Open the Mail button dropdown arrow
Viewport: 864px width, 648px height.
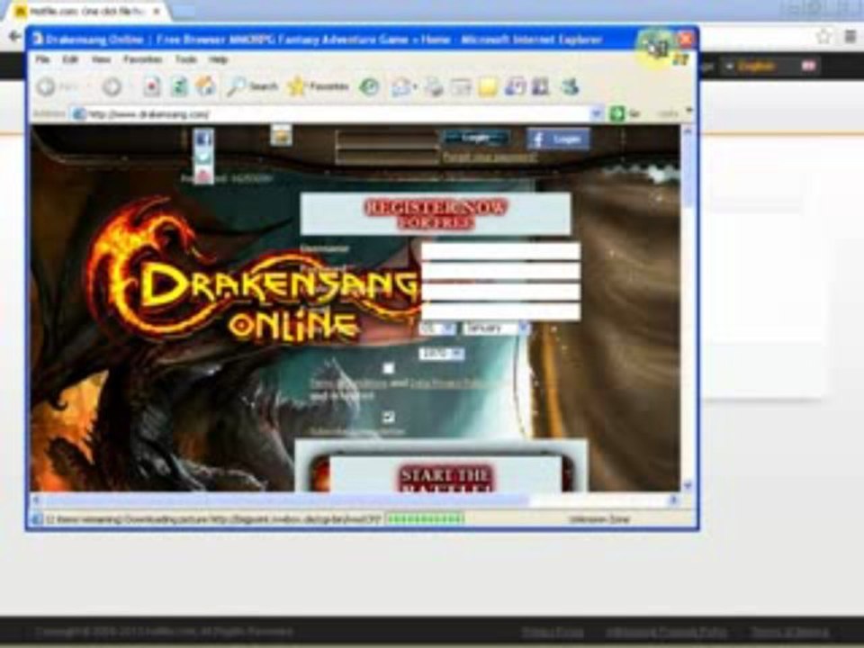coord(414,87)
